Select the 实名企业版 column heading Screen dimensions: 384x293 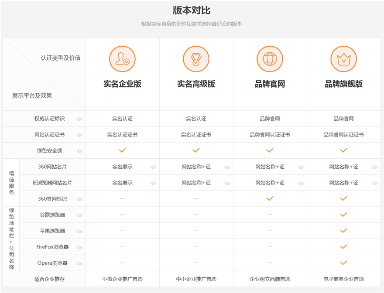pos(123,84)
